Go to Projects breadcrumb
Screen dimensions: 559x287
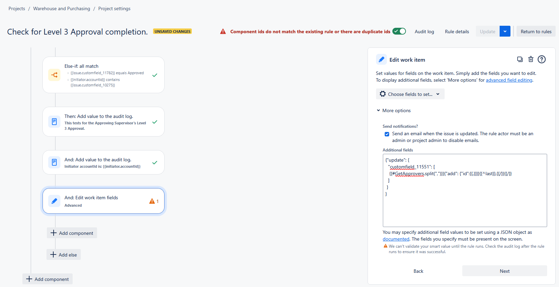[x=17, y=8]
